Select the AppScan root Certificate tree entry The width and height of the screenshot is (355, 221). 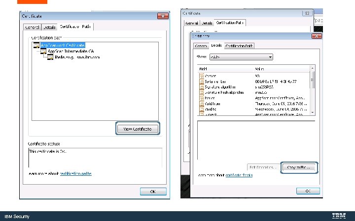click(x=63, y=45)
